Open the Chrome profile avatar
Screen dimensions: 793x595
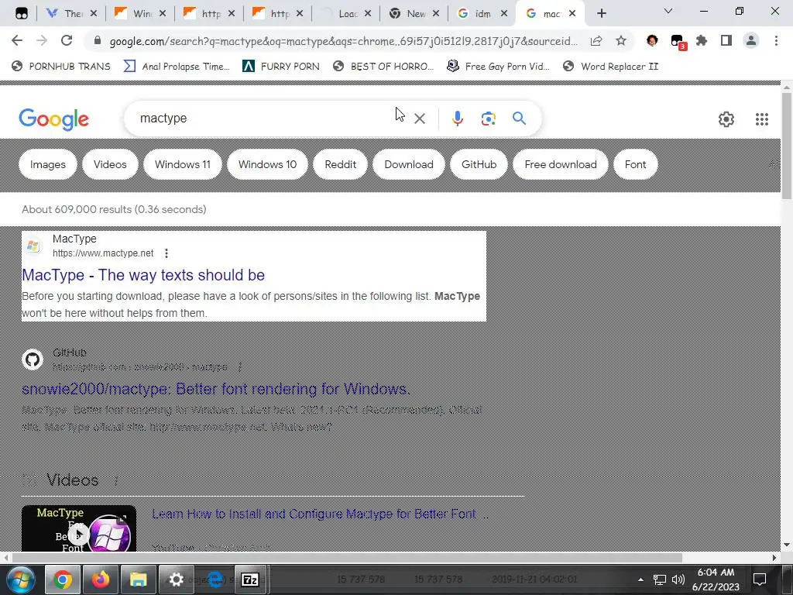point(751,40)
